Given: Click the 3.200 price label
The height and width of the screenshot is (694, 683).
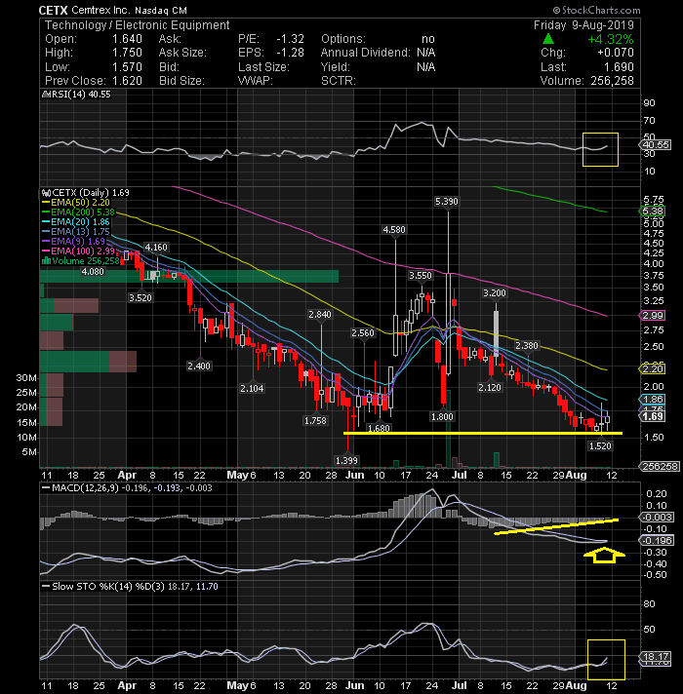Looking at the screenshot, I should (x=495, y=293).
